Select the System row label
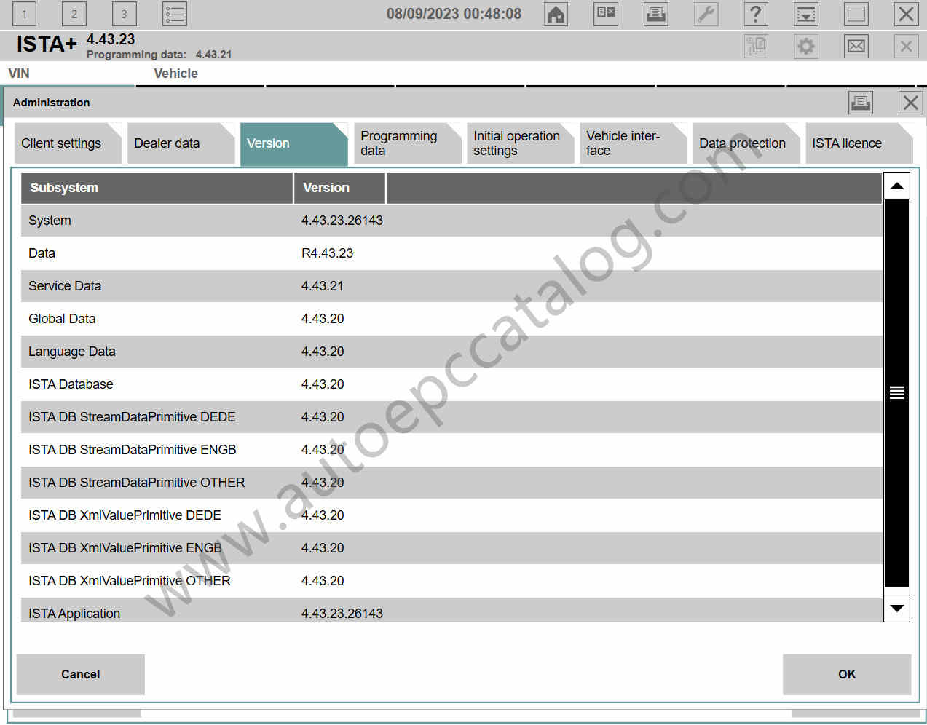Screen dimensions: 927x725 coord(50,221)
